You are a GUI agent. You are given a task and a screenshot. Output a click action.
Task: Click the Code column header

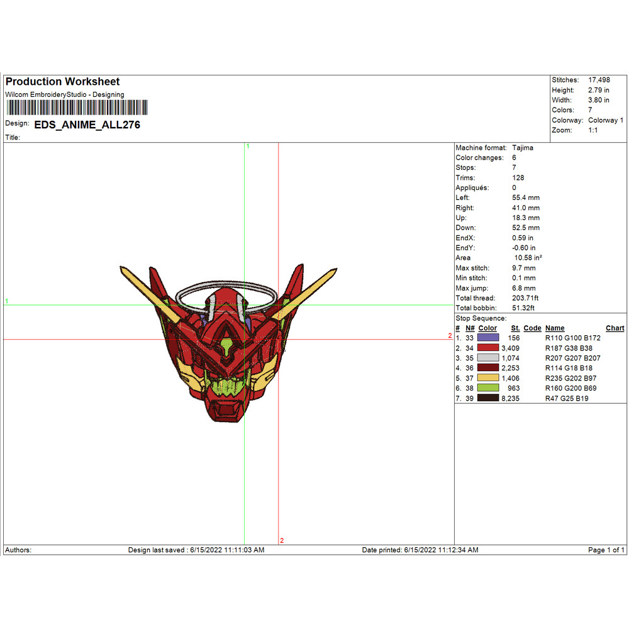click(x=532, y=328)
